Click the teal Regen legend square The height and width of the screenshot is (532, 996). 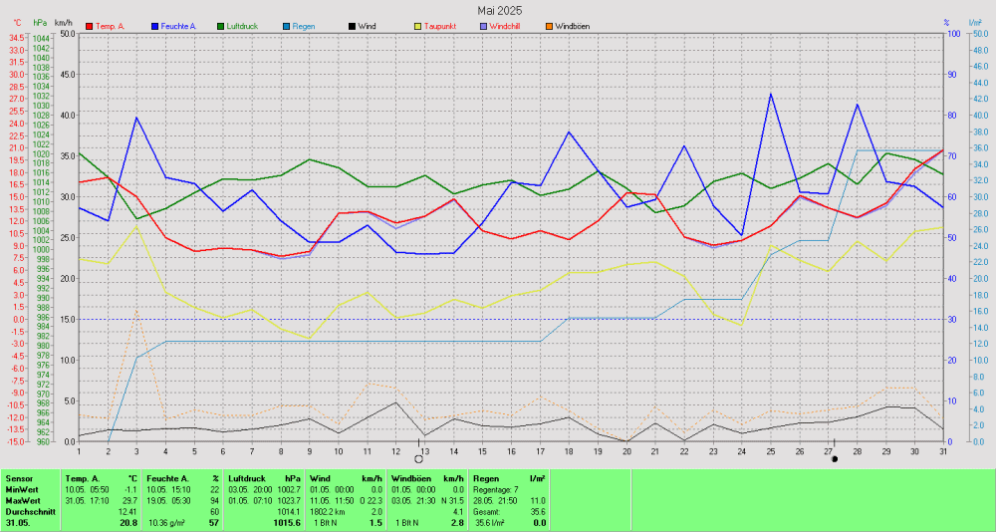pos(286,25)
